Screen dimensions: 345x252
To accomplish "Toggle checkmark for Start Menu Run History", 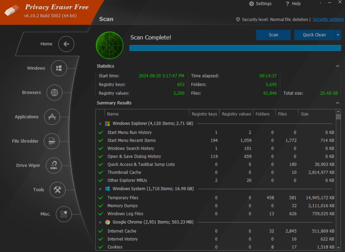I will pos(101,133).
